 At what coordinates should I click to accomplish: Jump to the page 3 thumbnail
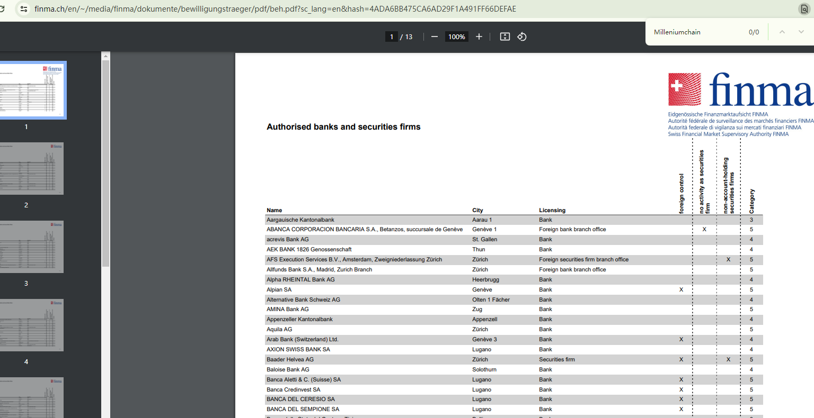(32, 247)
